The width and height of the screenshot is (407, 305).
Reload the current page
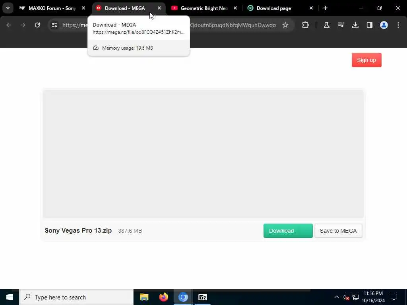[37, 25]
